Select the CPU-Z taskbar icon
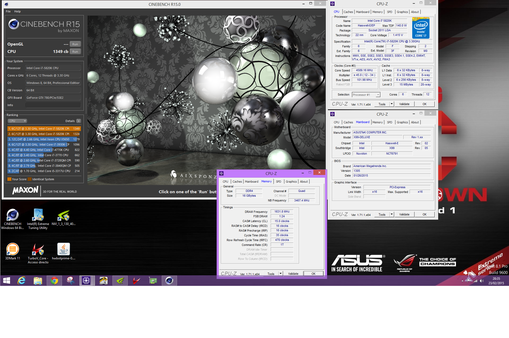Image resolution: width=509 pixels, height=338 pixels. coord(86,281)
